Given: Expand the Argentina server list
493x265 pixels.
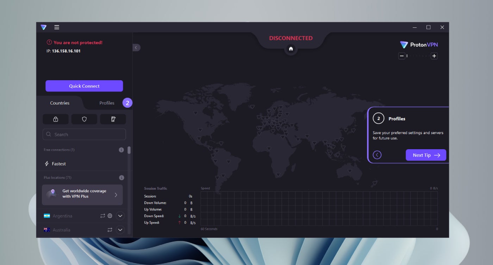Looking at the screenshot, I should [120, 216].
